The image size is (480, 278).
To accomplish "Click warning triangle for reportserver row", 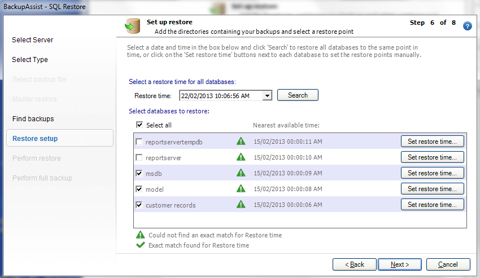I will pyautogui.click(x=241, y=157).
